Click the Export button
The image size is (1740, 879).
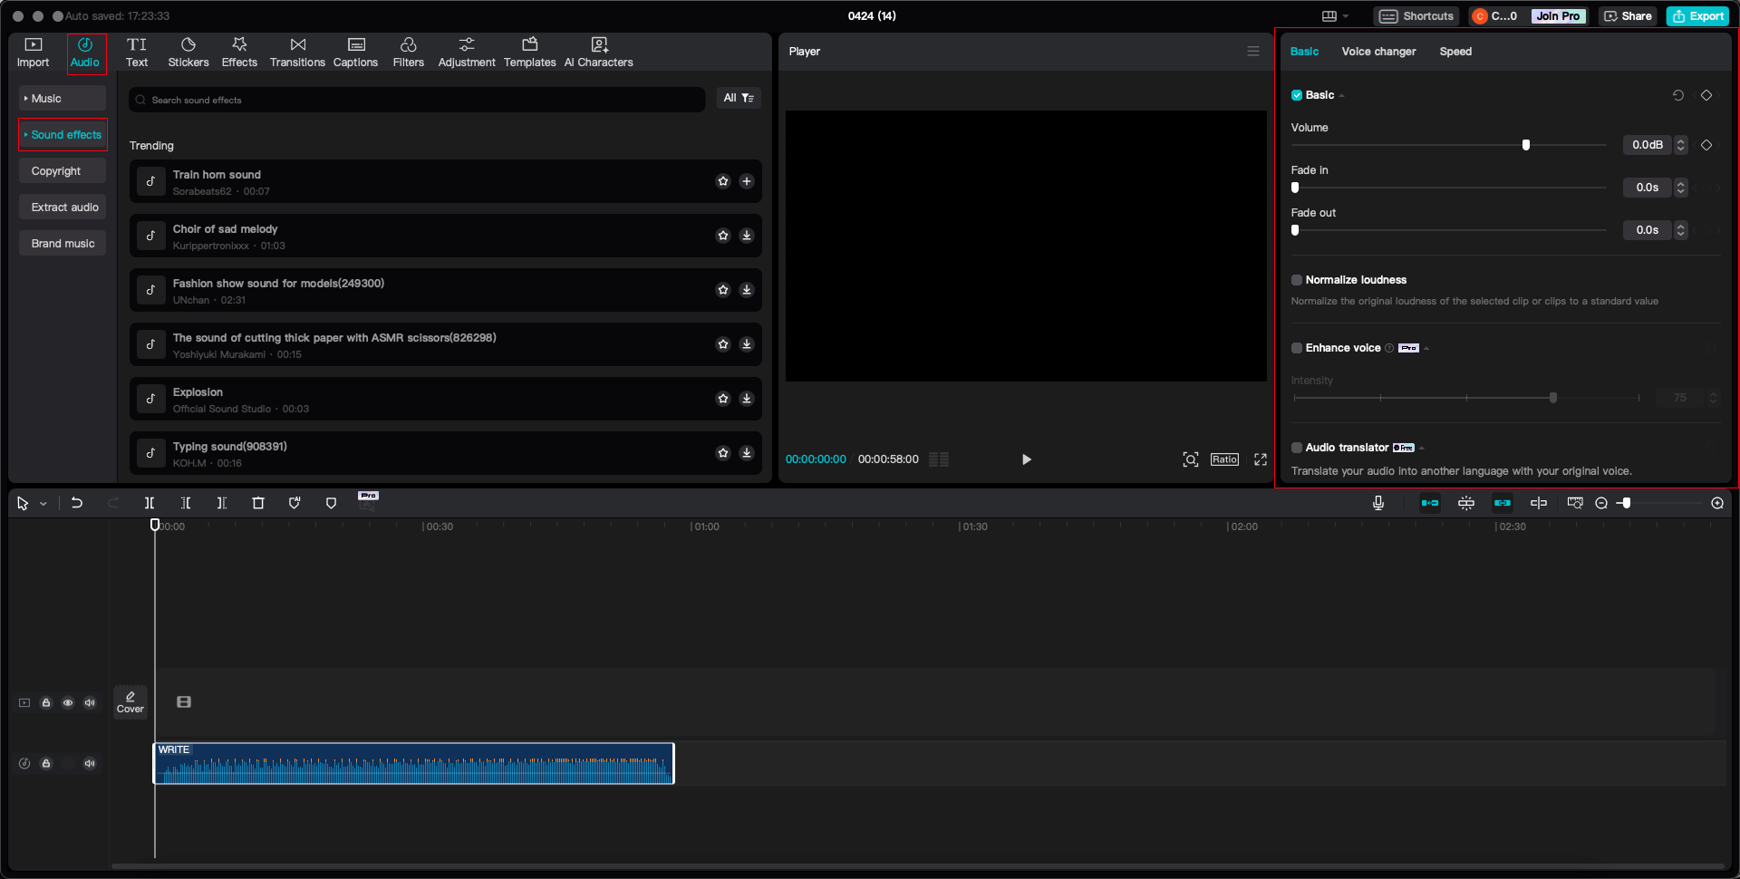tap(1696, 15)
